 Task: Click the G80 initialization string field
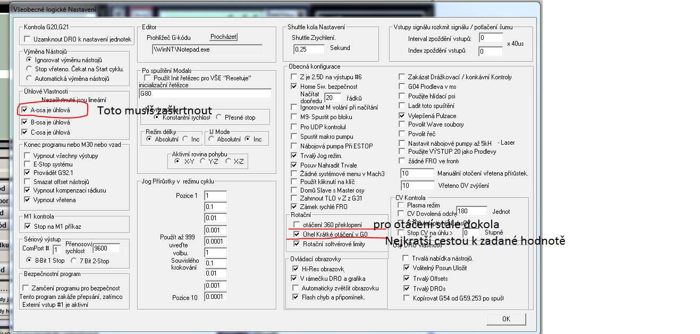[205, 94]
